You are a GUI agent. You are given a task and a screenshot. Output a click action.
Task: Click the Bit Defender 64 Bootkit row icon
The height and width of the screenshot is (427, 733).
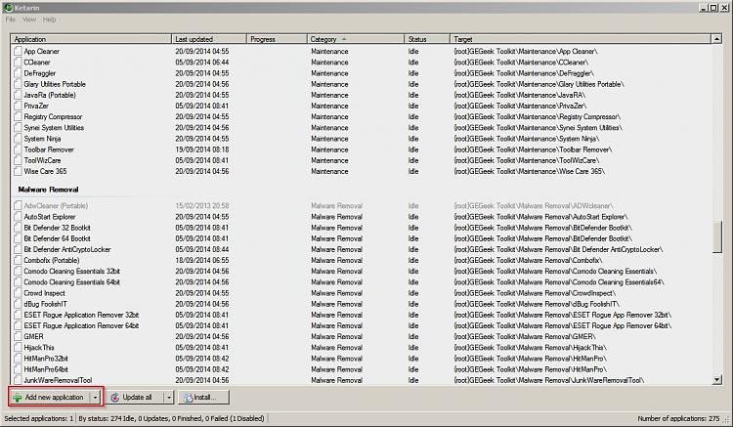coord(18,237)
